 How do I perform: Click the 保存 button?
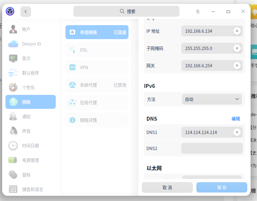pos(222,187)
